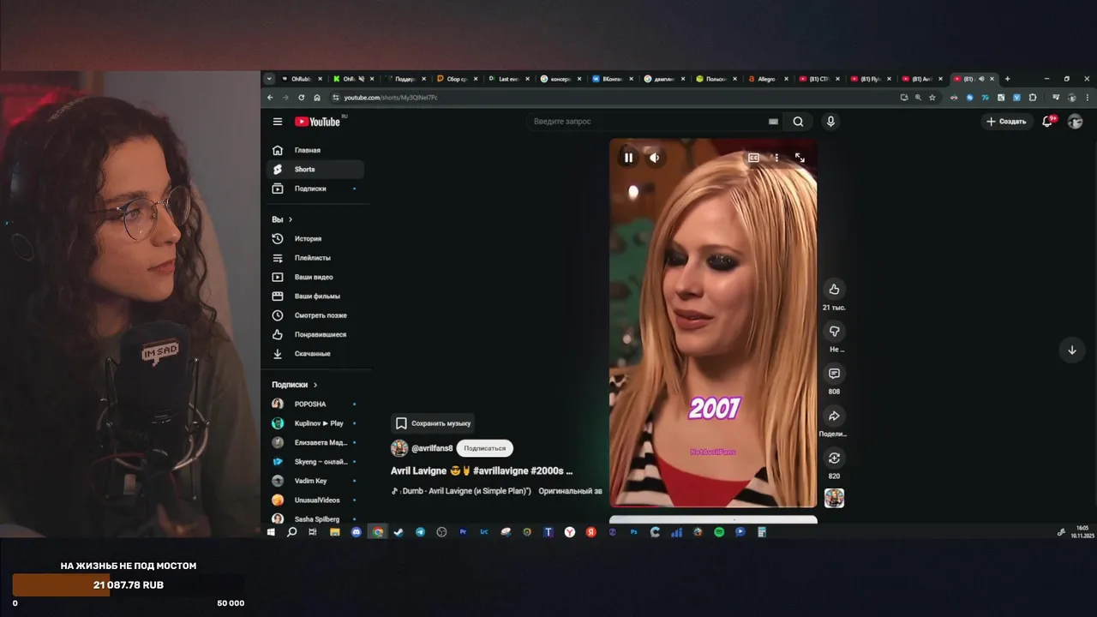Expand the Вы section
The height and width of the screenshot is (617, 1097).
(x=282, y=219)
